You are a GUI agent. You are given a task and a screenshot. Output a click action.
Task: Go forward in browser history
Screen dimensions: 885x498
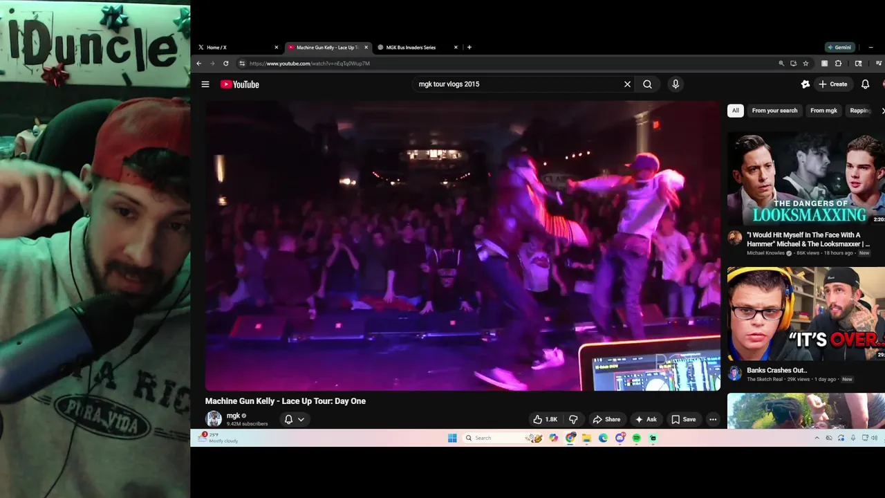click(x=212, y=64)
